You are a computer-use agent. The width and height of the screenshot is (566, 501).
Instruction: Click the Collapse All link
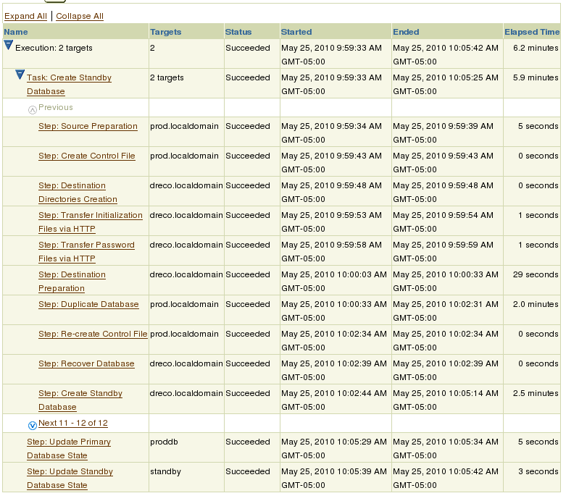80,16
